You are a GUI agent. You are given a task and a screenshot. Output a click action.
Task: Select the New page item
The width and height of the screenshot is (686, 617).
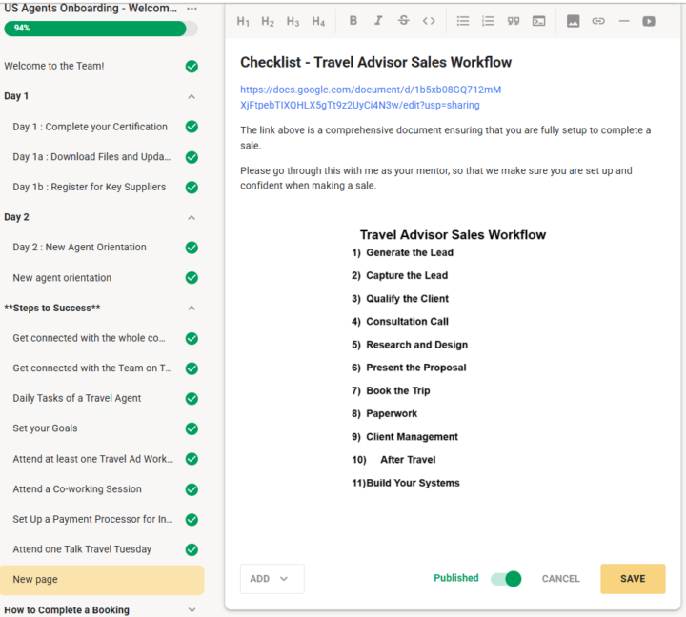pos(102,580)
